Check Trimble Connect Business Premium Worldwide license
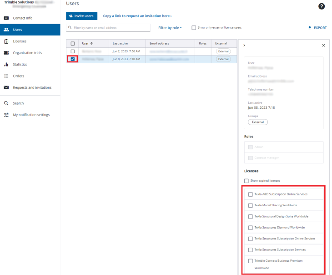 tap(251, 261)
